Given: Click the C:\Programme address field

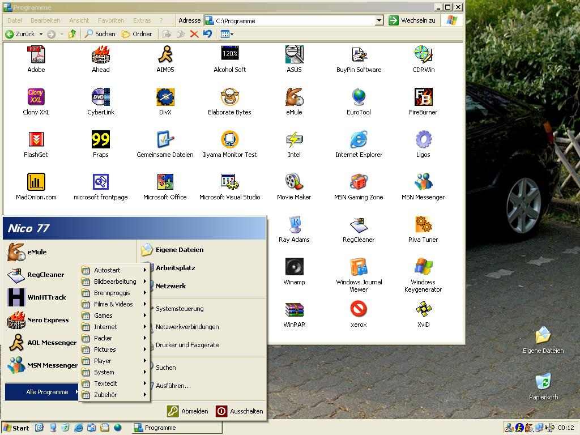Looking at the screenshot, I should tap(294, 21).
